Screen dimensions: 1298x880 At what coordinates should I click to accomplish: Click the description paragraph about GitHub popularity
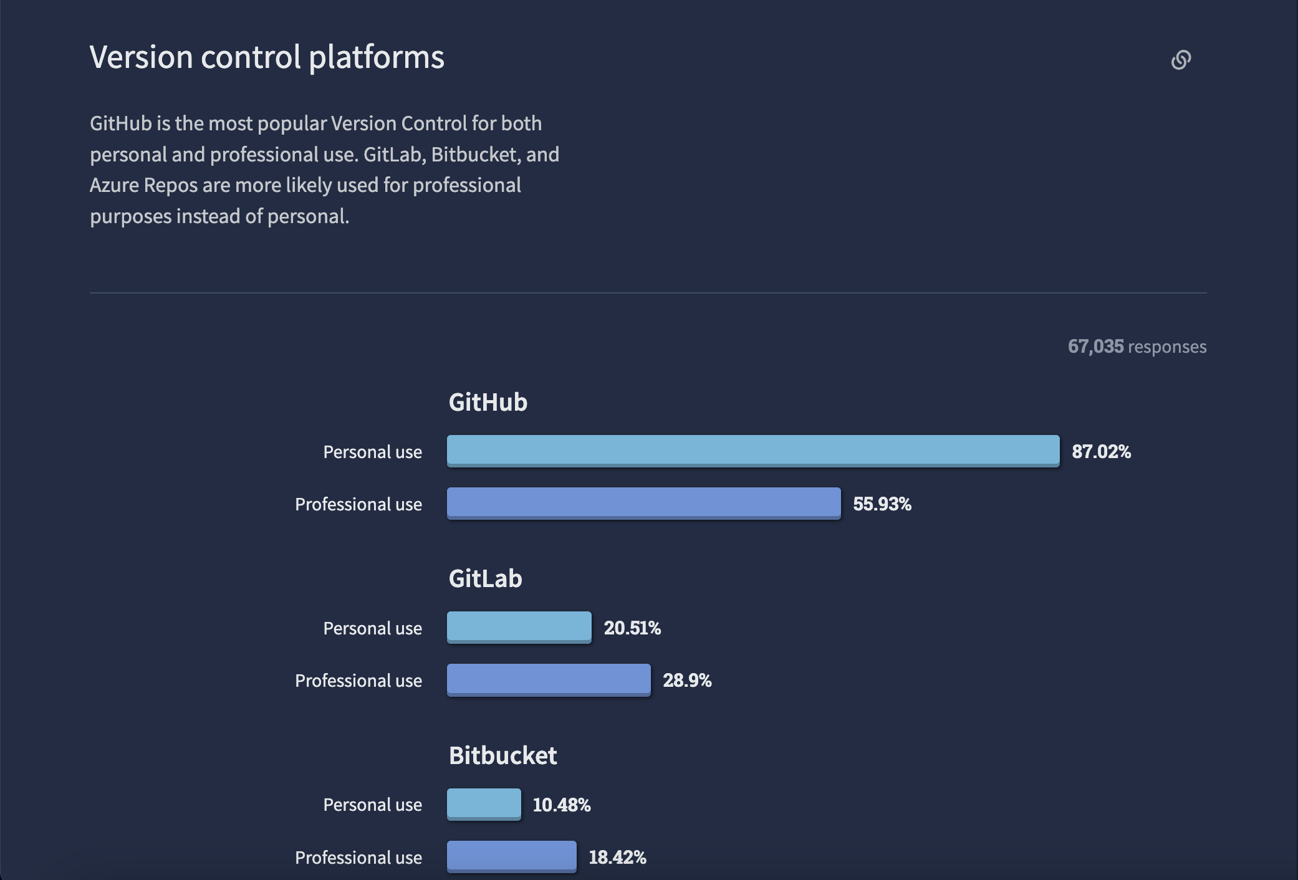324,170
